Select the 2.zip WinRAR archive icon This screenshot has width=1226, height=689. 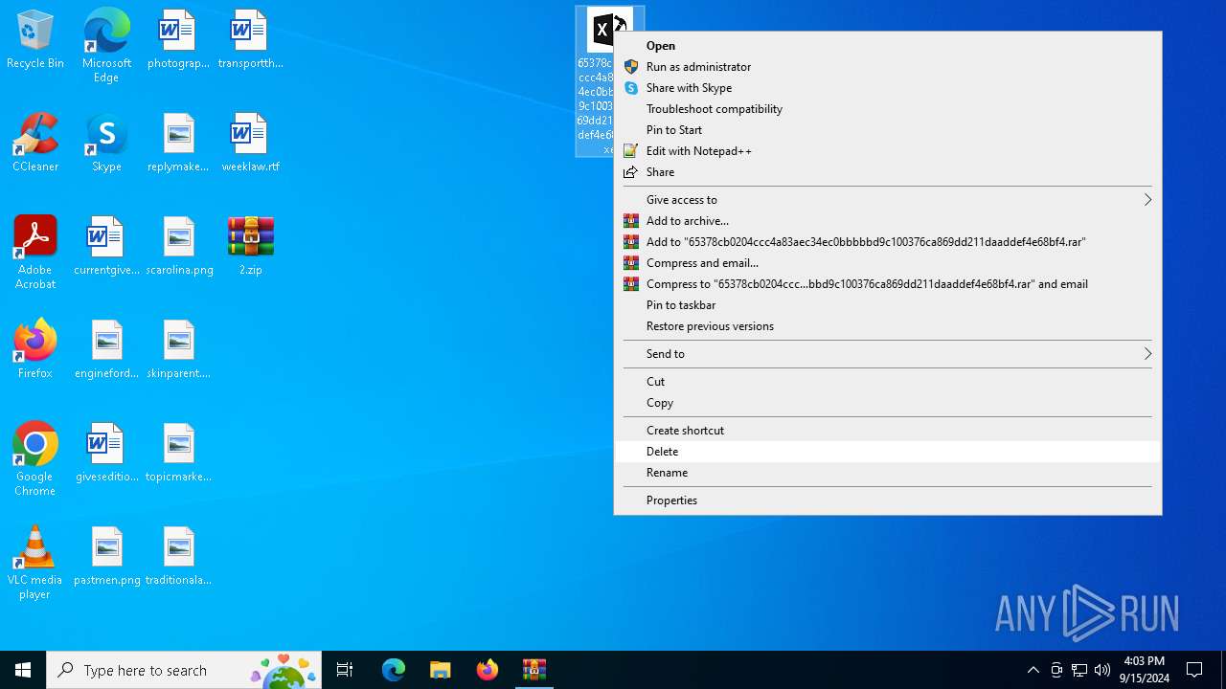point(250,245)
